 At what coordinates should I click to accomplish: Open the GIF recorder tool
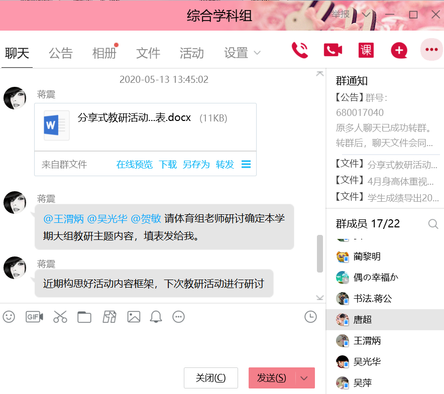coord(34,317)
